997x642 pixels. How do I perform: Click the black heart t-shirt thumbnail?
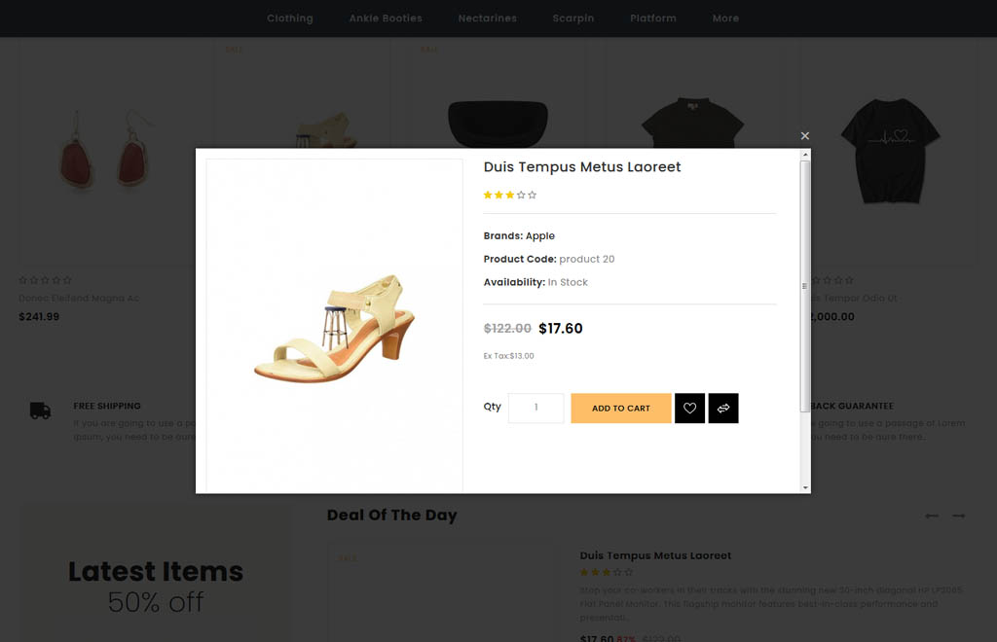tap(890, 151)
